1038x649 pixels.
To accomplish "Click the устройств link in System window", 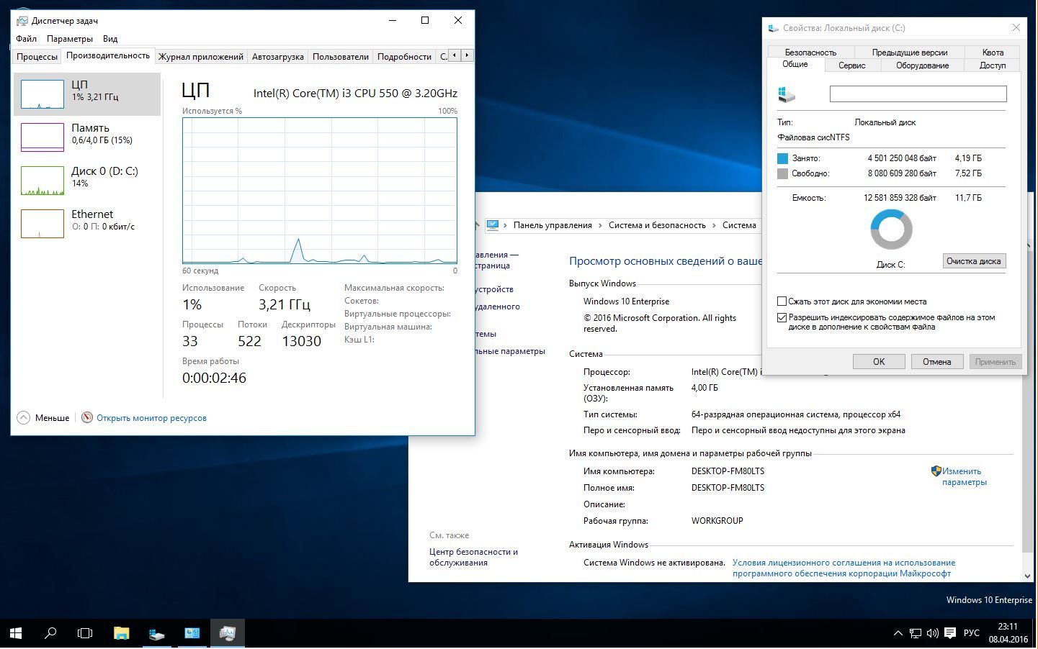I will (493, 289).
